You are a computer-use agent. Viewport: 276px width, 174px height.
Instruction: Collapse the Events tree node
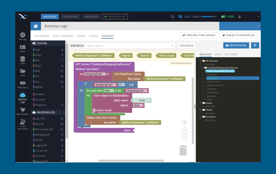(201, 103)
